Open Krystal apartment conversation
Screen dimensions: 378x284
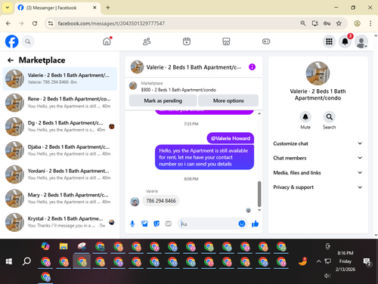click(x=60, y=222)
